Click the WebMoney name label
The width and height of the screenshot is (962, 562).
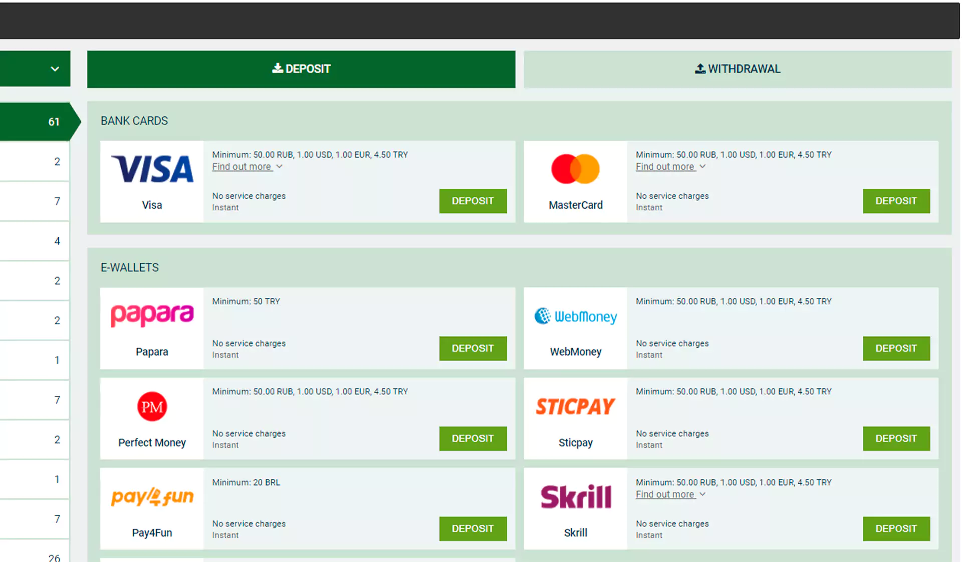575,352
